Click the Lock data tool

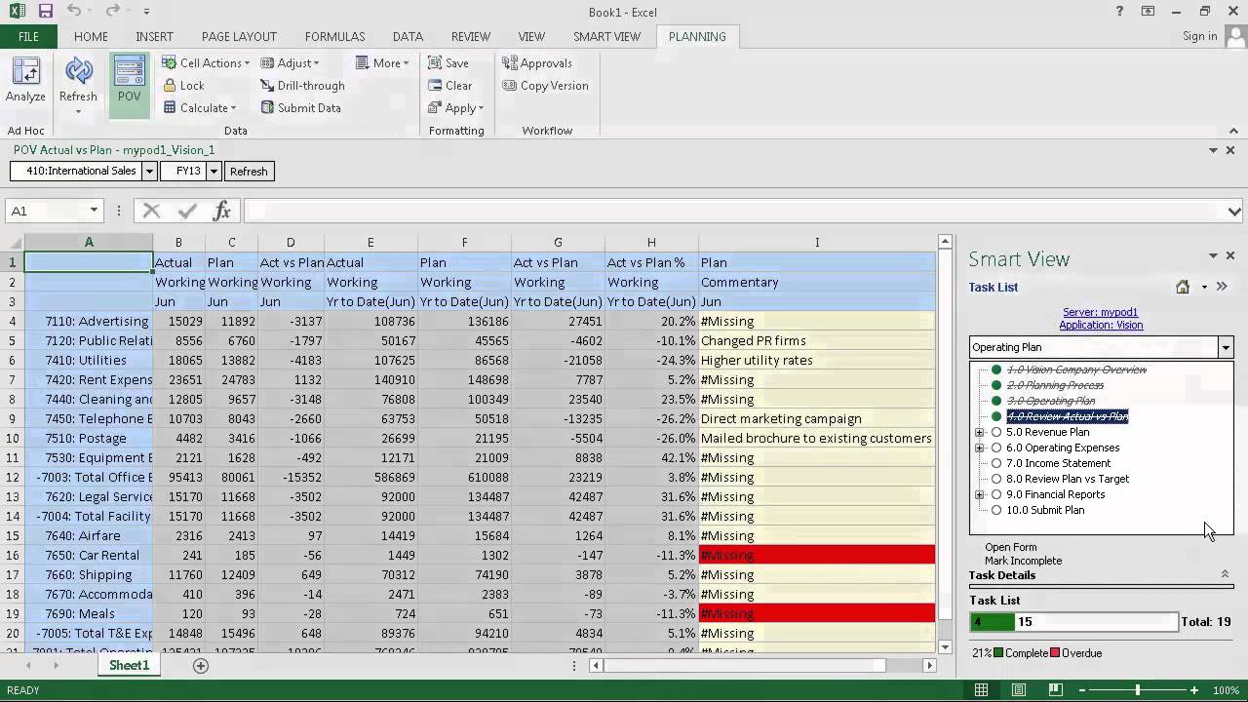coord(184,85)
